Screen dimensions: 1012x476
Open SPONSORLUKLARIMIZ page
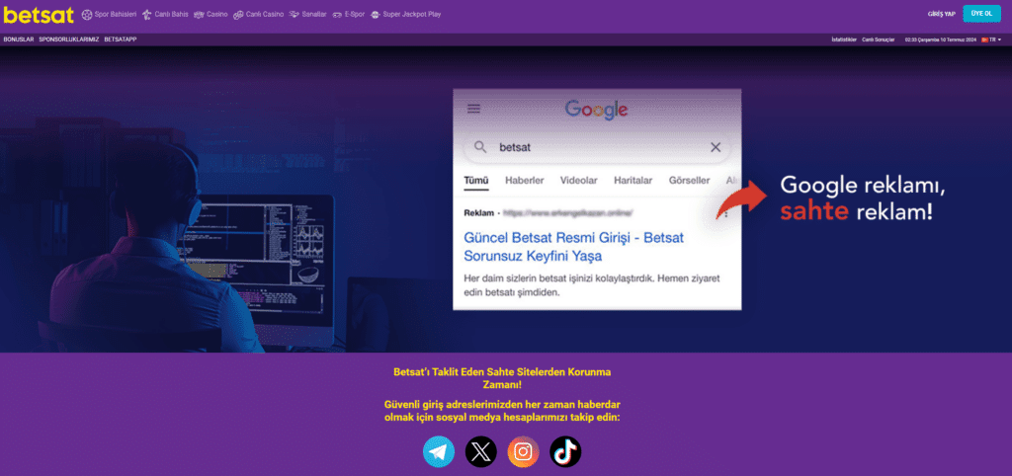[69, 40]
